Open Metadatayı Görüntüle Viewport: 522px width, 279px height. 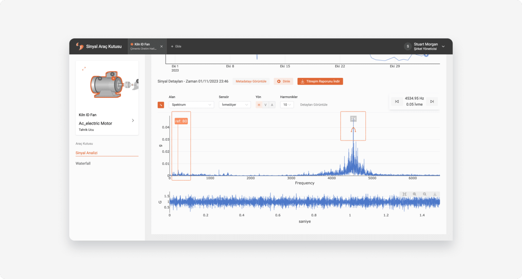[x=251, y=81]
